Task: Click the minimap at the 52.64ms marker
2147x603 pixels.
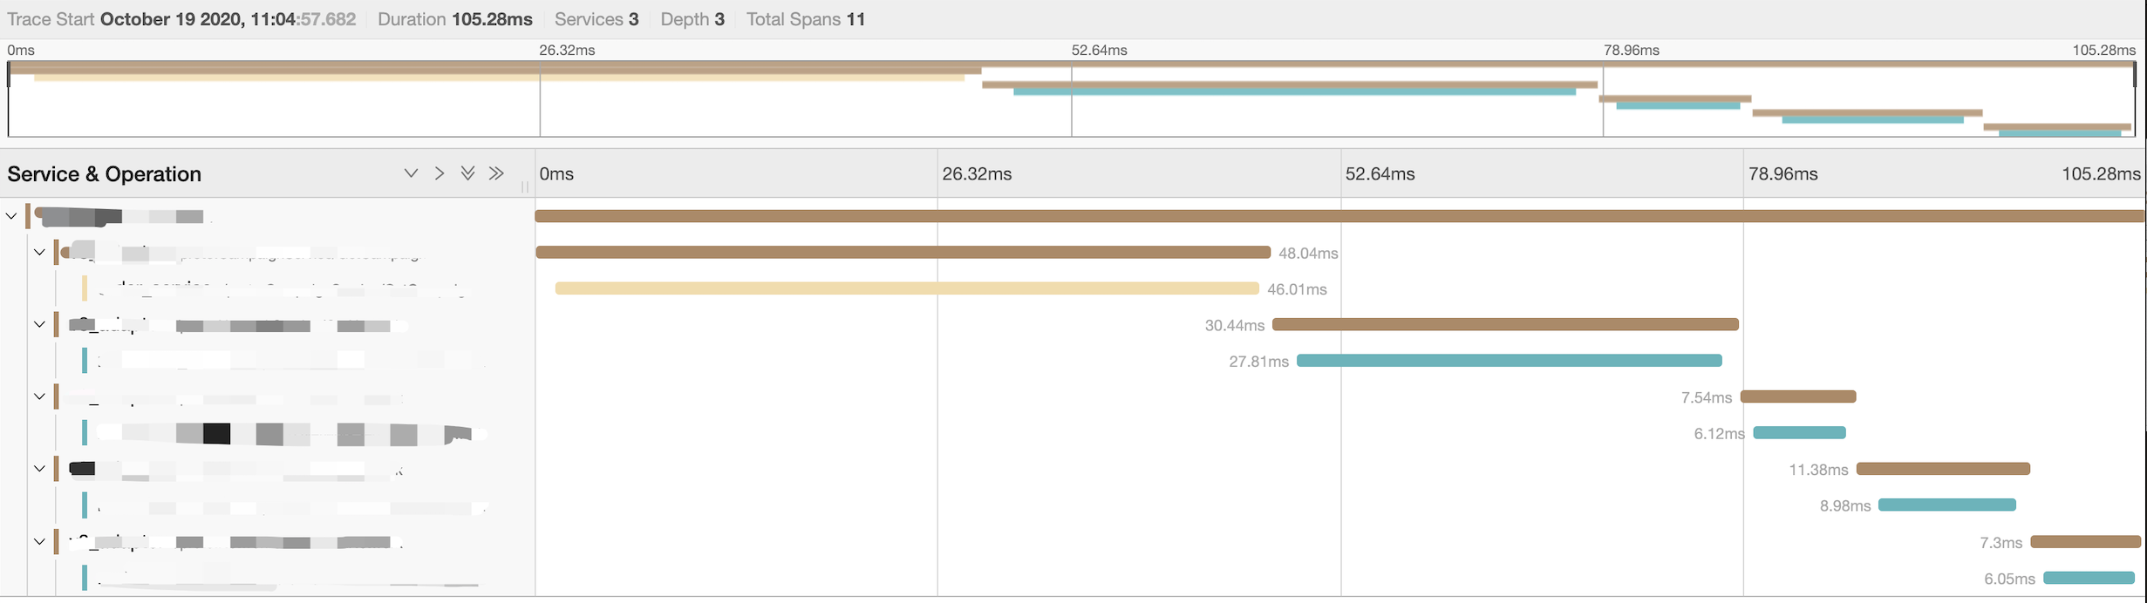Action: pos(1072,100)
